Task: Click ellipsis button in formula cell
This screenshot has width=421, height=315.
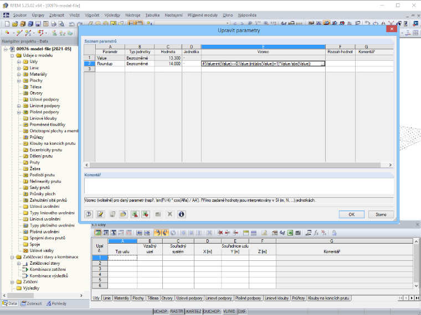Action: pyautogui.click(x=322, y=64)
